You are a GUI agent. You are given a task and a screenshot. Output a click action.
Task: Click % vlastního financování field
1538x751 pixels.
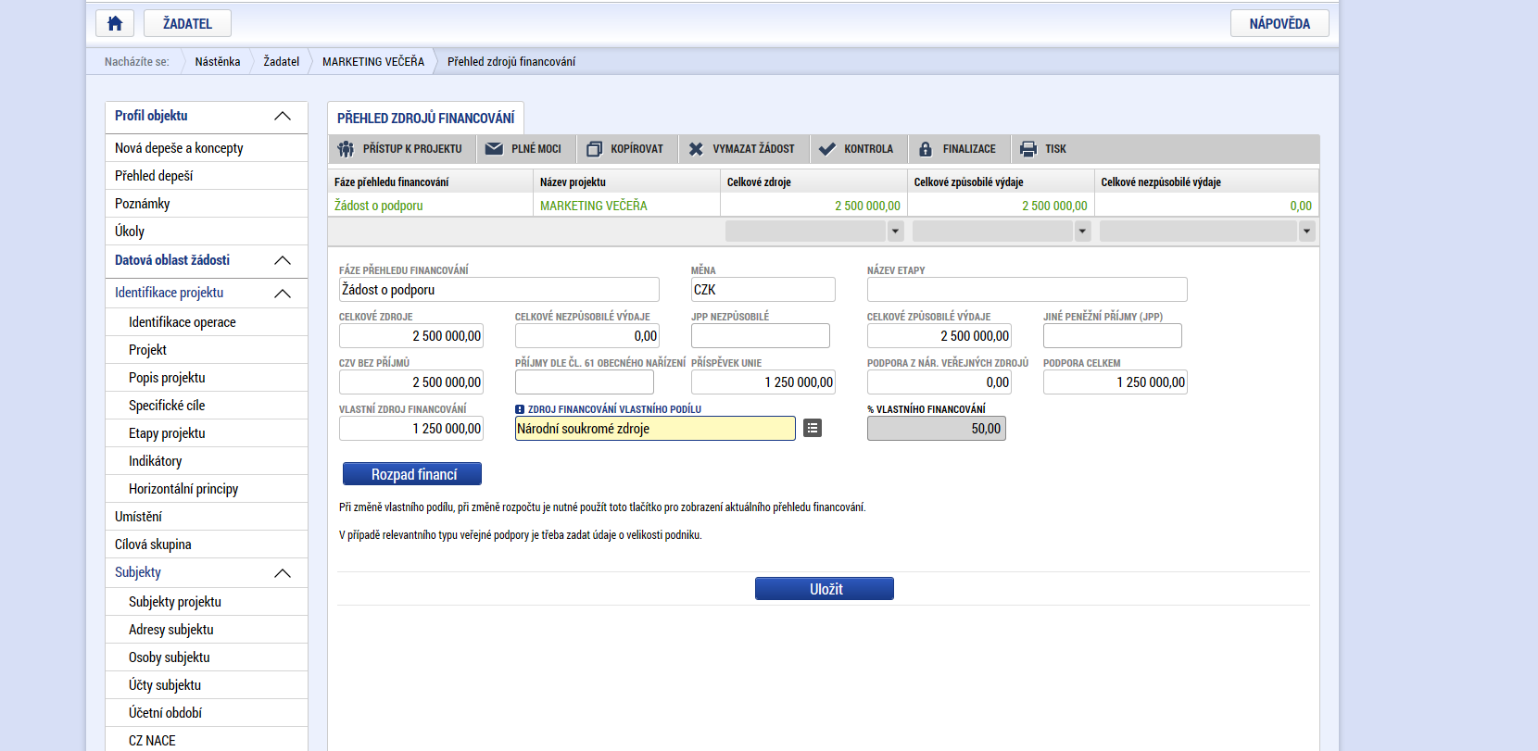point(937,429)
